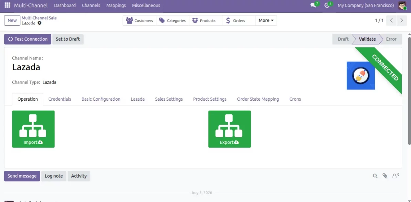
Task: Click the green Export operation tile
Action: point(229,129)
